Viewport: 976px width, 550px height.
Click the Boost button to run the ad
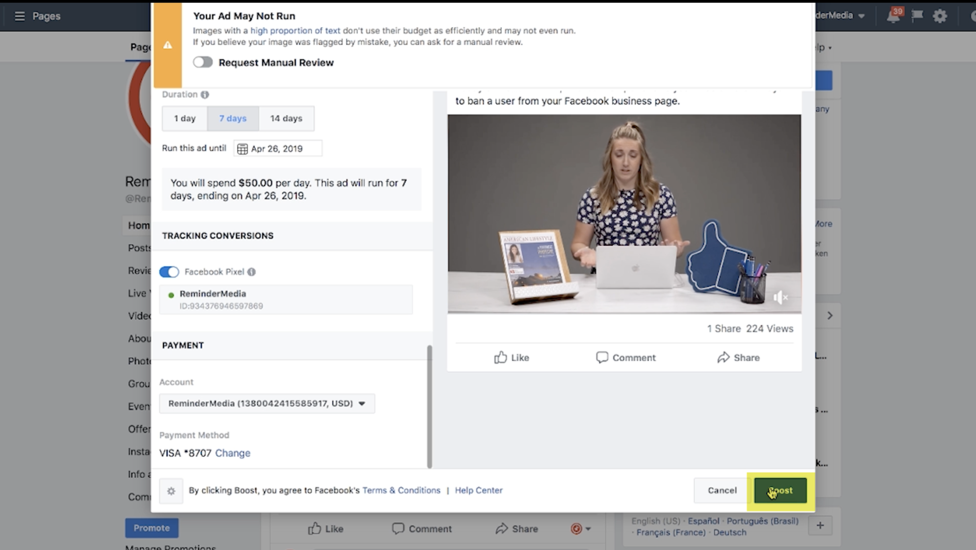tap(780, 490)
